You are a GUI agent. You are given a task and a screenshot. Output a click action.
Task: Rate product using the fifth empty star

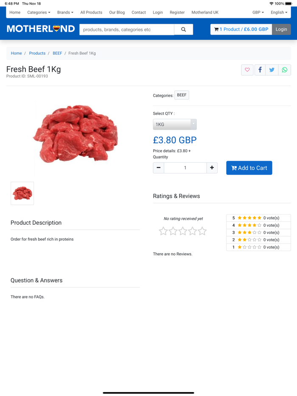(202, 231)
